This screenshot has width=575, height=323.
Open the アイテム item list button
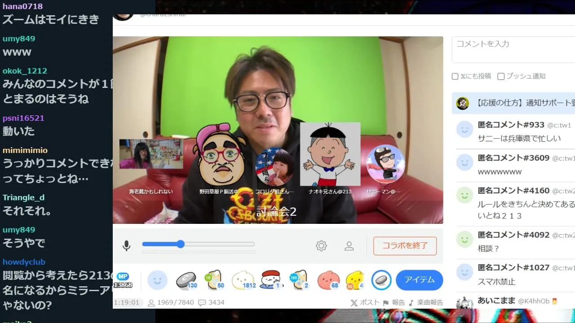pyautogui.click(x=420, y=280)
